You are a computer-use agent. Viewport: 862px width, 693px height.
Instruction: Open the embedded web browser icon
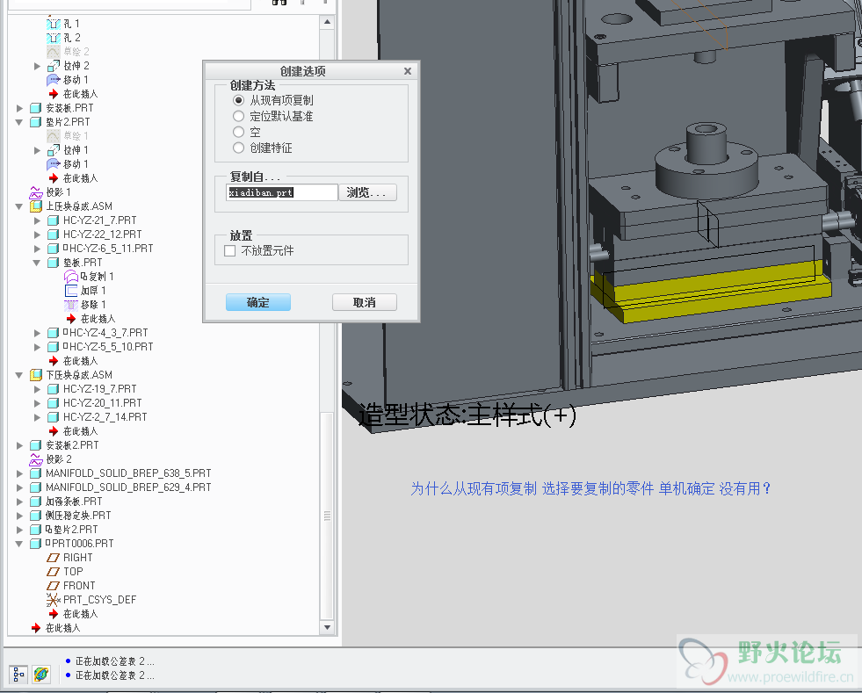click(x=41, y=674)
